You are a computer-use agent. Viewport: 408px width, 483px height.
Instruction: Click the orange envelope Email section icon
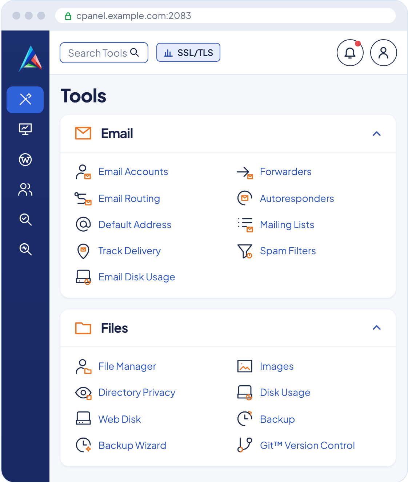tap(83, 133)
